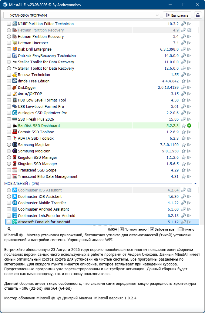Select Samsung Magician 7.3.0.1100 radio button
205x313 pixels.
pyautogui.click(x=9, y=145)
